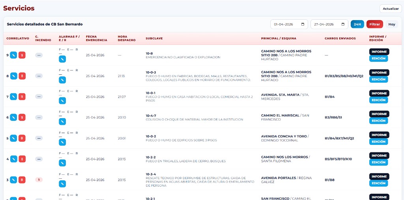
Task: Open INFORME for service 5 Concha y Toro
Action: tap(379, 135)
